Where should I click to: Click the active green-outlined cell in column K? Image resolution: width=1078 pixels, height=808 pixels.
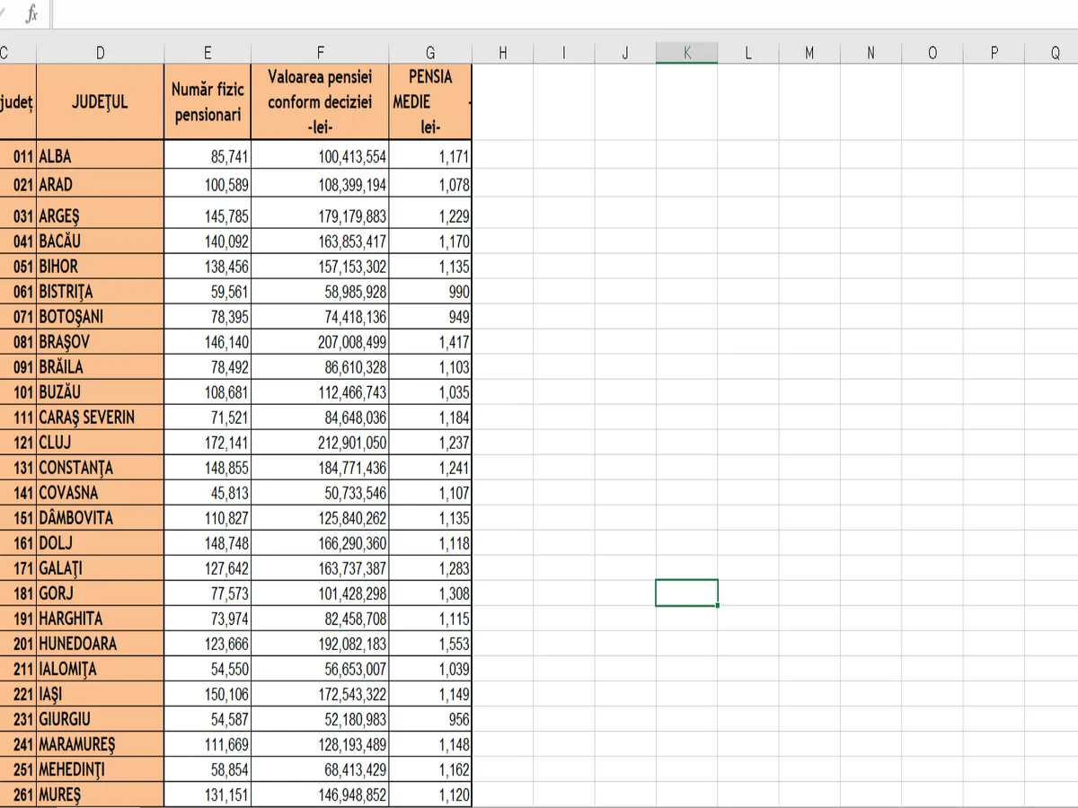point(686,593)
